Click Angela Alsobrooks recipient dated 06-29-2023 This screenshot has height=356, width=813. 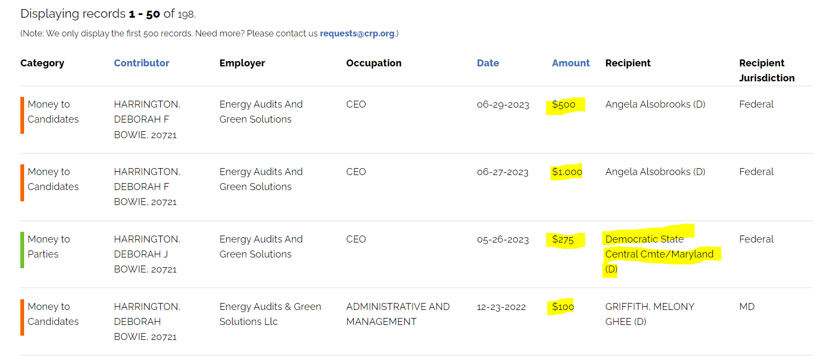point(655,104)
